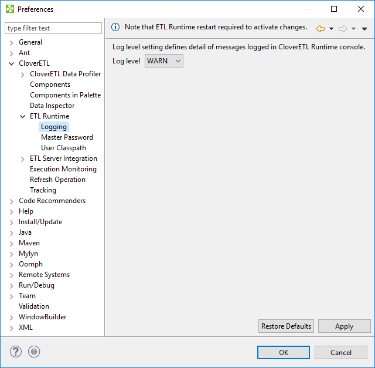Confirm with the OK button
The image size is (375, 368).
coord(284,352)
